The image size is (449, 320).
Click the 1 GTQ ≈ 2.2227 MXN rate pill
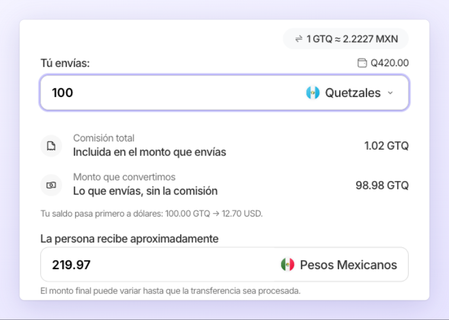(x=346, y=38)
